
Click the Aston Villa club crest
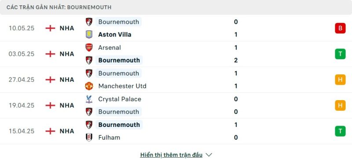click(x=89, y=35)
